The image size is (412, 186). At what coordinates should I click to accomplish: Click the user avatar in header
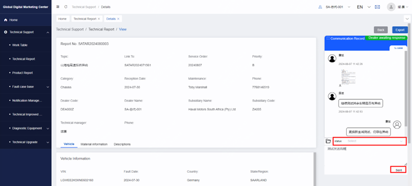click(x=391, y=7)
